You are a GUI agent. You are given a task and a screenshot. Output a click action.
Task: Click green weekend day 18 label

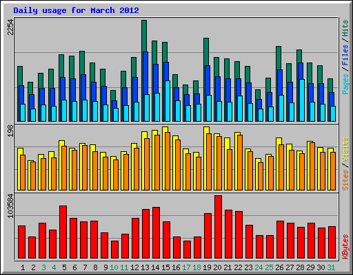point(196,267)
